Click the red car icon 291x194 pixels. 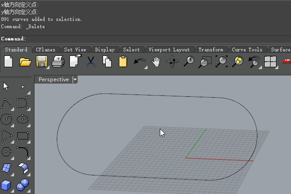(x=286, y=61)
